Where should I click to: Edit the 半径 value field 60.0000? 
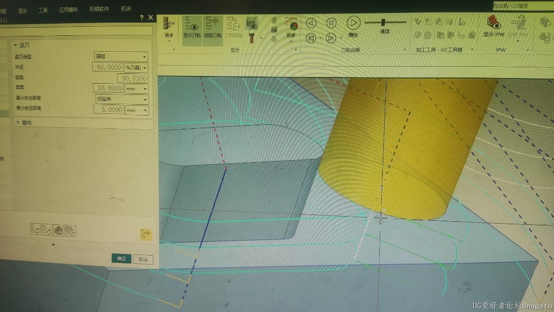coord(108,67)
